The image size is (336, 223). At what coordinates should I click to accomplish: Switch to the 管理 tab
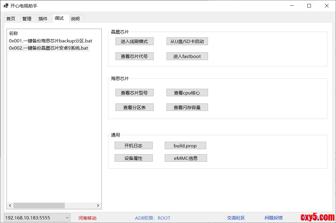[27, 19]
